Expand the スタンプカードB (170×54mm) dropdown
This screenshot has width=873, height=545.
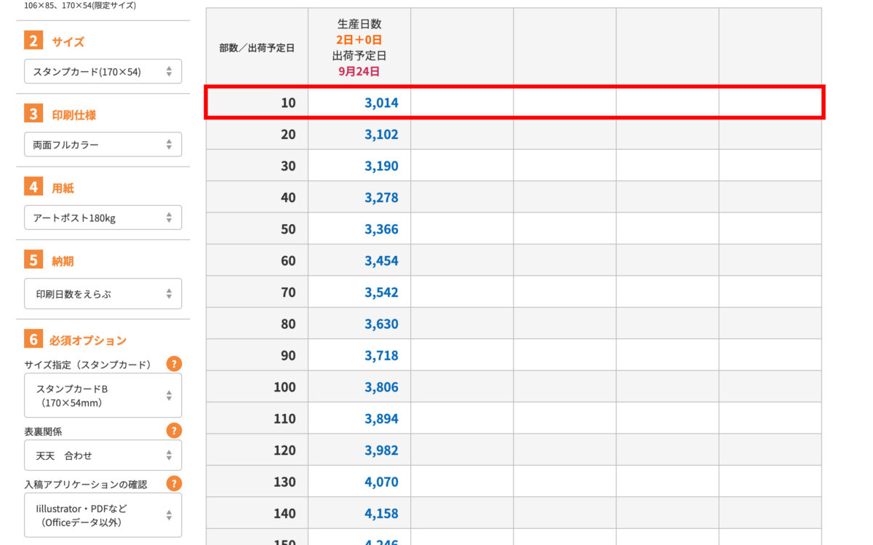(x=103, y=396)
